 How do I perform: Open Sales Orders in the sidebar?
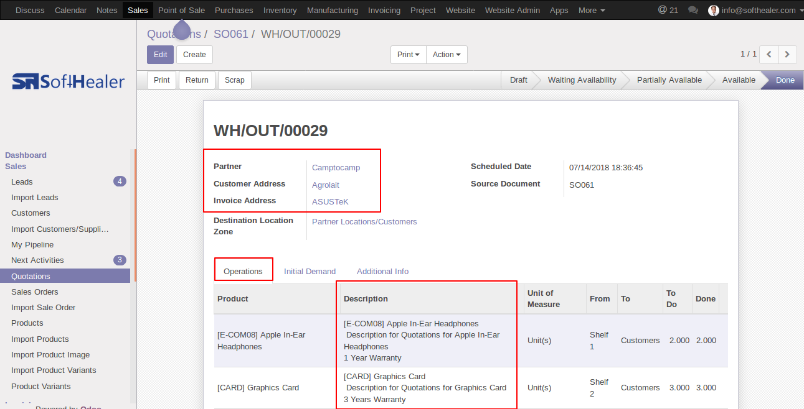[x=65, y=292]
